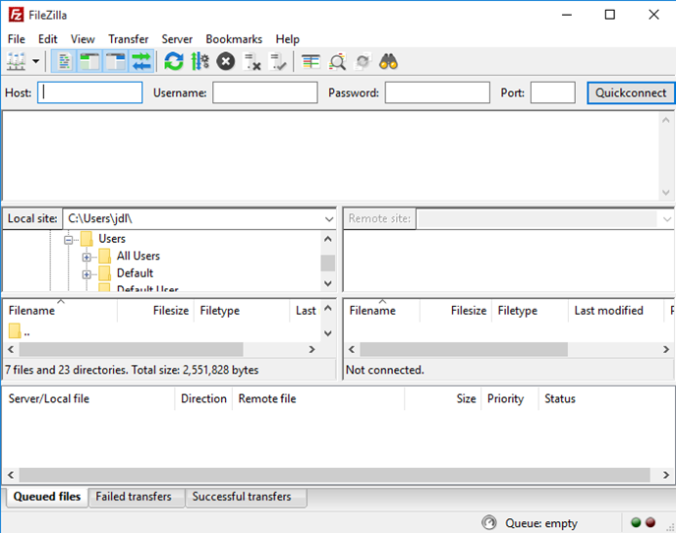Open the directory listing filters dialog
The width and height of the screenshot is (676, 533).
coord(310,61)
